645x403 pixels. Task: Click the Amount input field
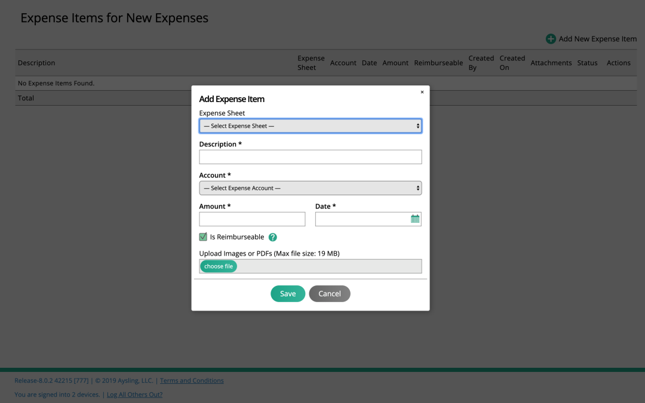click(252, 219)
